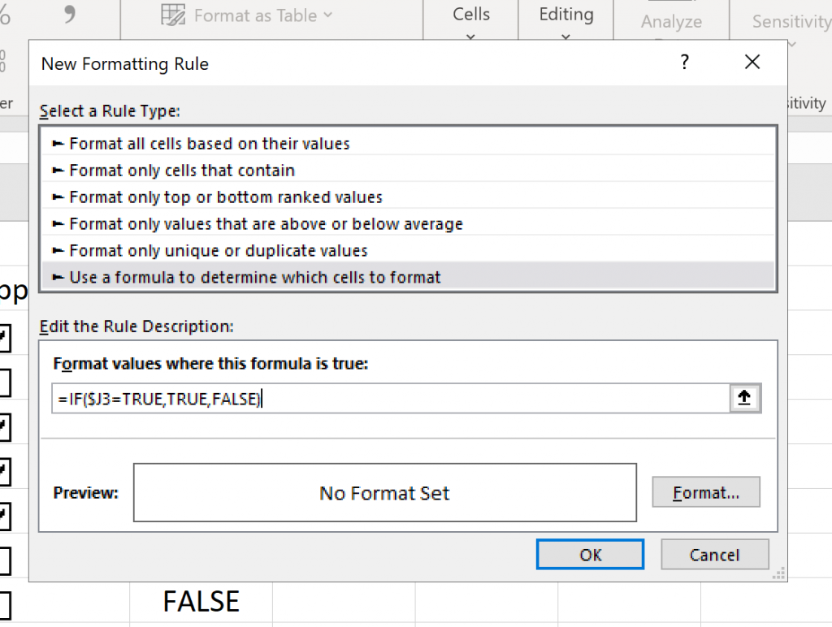Collapse dialog using the range selector arrow
Image resolution: width=832 pixels, height=627 pixels.
pos(745,398)
